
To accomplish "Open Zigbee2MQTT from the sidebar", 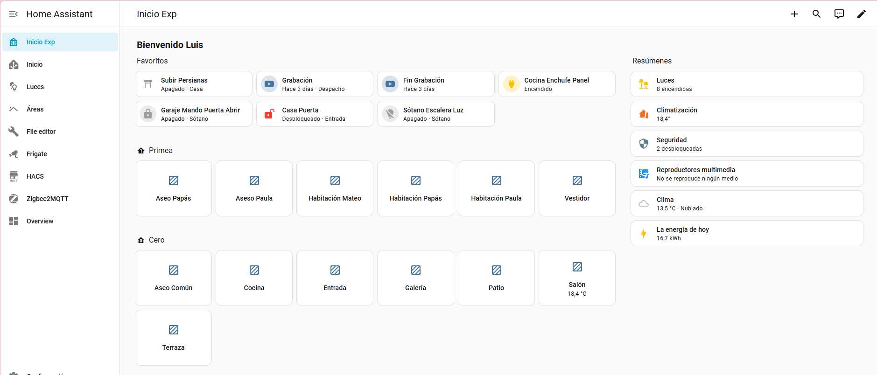I will coord(47,199).
